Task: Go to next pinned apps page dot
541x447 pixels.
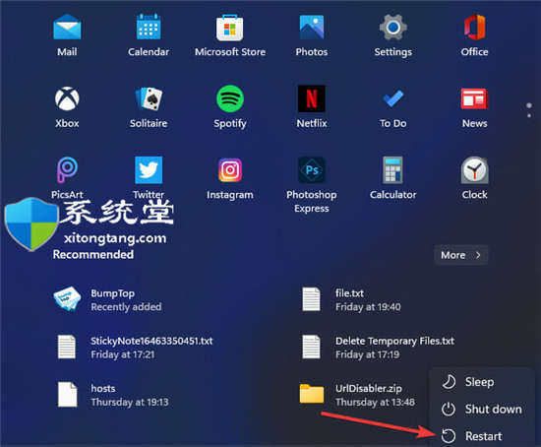Action: point(529,115)
